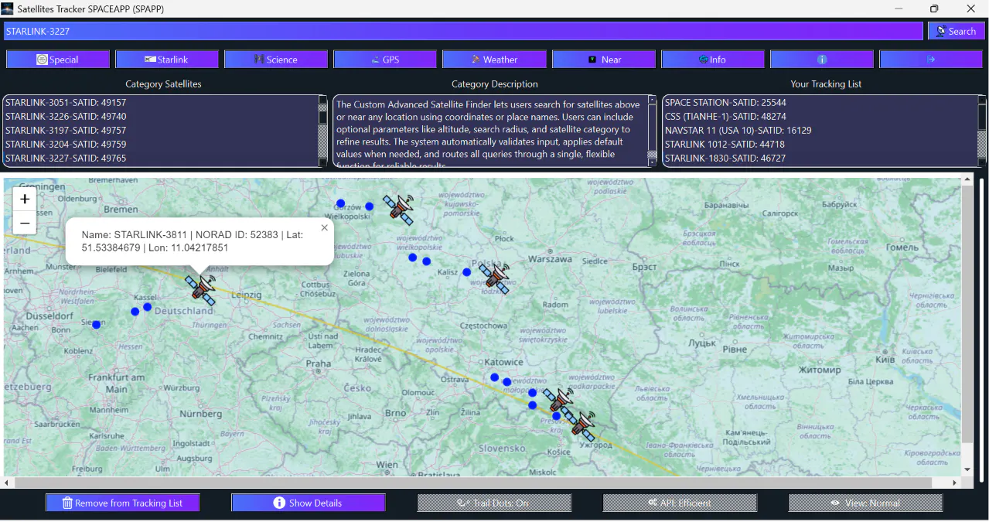Click the eye icon on View button
The width and height of the screenshot is (989, 522).
pos(835,503)
